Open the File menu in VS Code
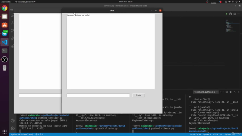The width and height of the screenshot is (242, 136). (x=11, y=10)
